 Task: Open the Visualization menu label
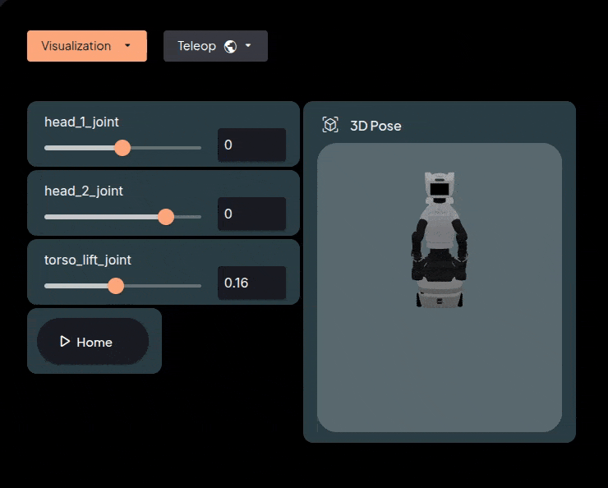pos(76,46)
